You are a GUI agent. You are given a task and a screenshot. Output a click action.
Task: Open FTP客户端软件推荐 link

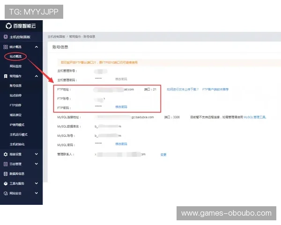[215, 90]
